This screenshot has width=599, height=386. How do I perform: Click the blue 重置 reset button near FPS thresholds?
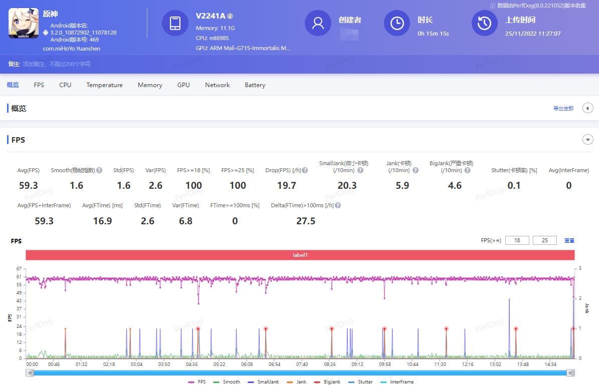click(569, 240)
